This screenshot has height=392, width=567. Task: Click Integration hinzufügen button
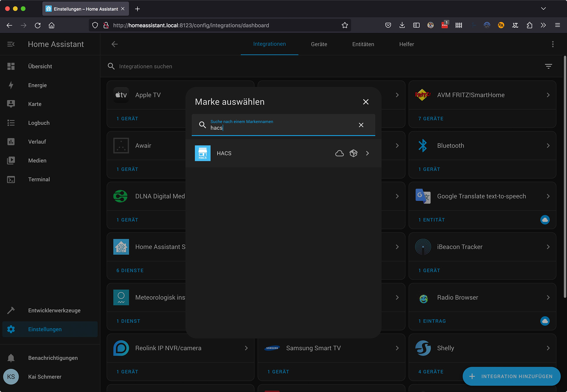511,376
